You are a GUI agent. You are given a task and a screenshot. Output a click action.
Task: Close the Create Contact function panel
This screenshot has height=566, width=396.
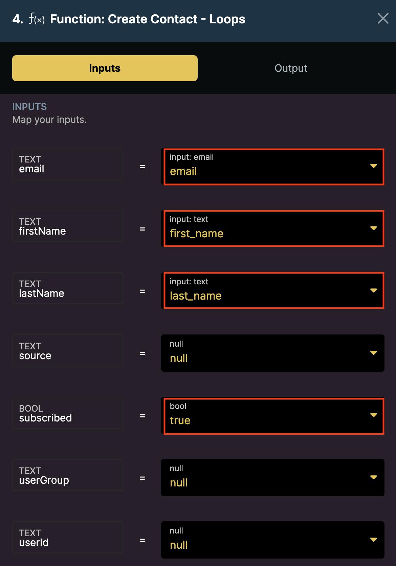pos(383,19)
